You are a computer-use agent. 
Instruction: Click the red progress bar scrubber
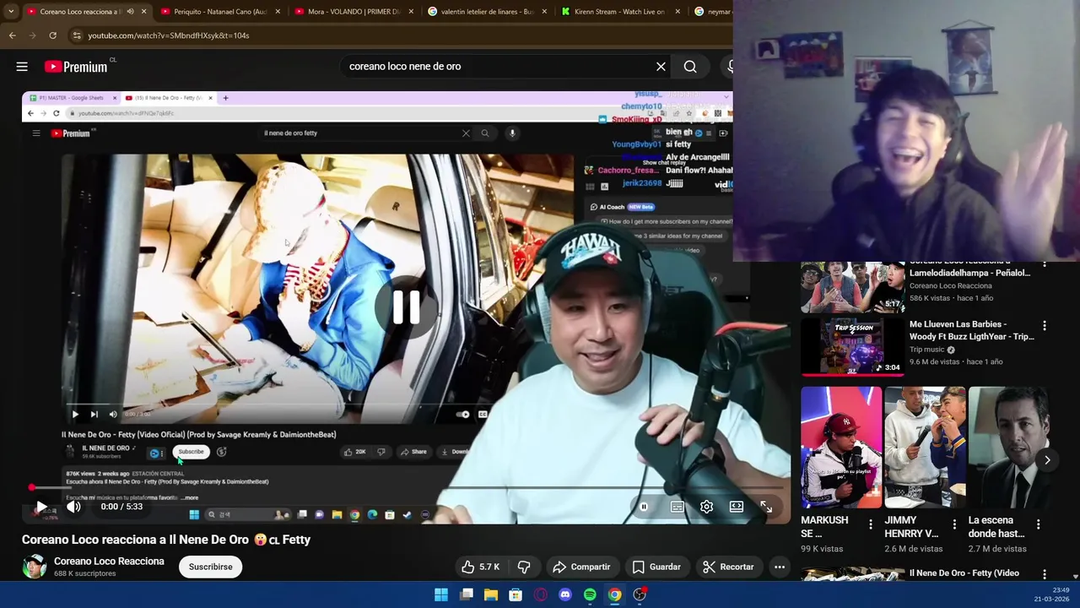(x=32, y=487)
